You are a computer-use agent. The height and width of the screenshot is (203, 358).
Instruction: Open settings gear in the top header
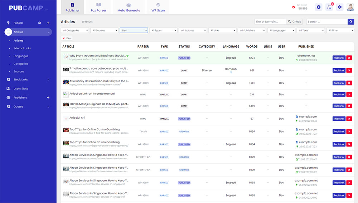pos(340,7)
